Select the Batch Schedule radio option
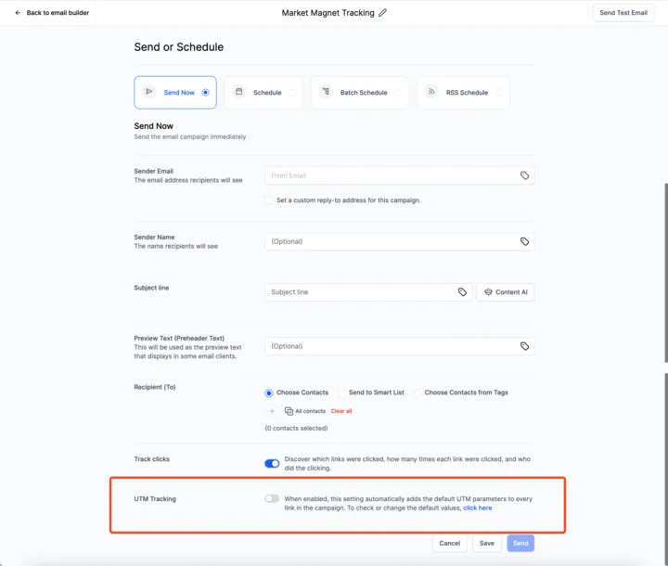Viewport: 668px width, 566px height. coord(397,93)
